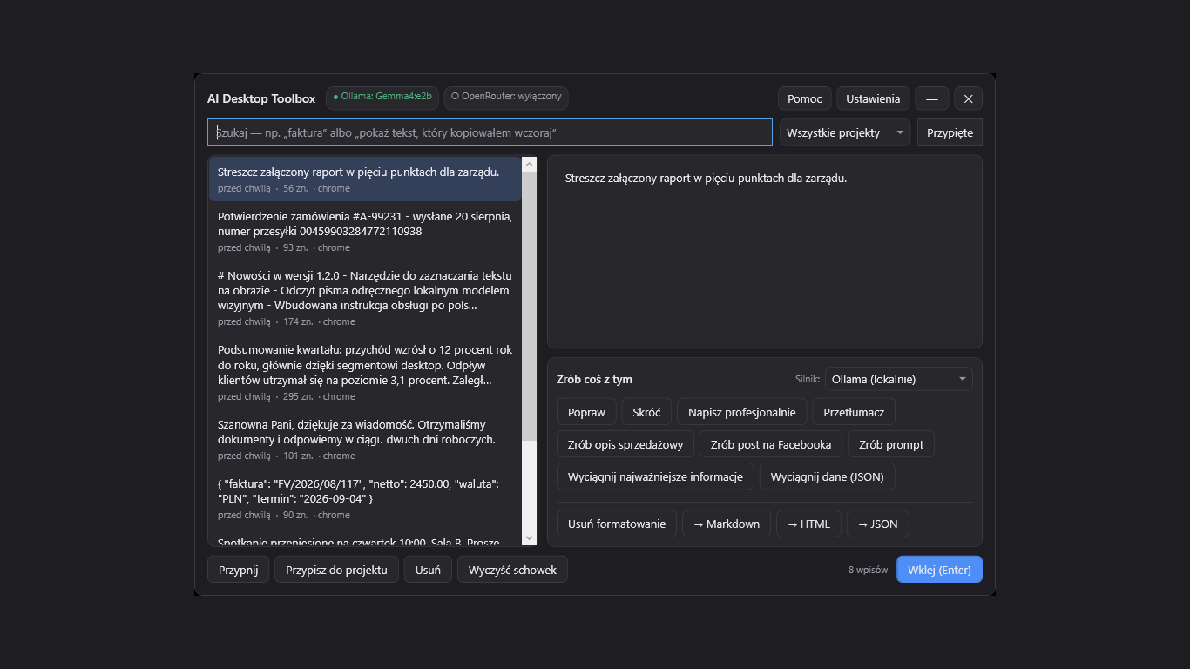Click the Wklej (Enter) button
Viewport: 1190px width, 669px height.
939,570
